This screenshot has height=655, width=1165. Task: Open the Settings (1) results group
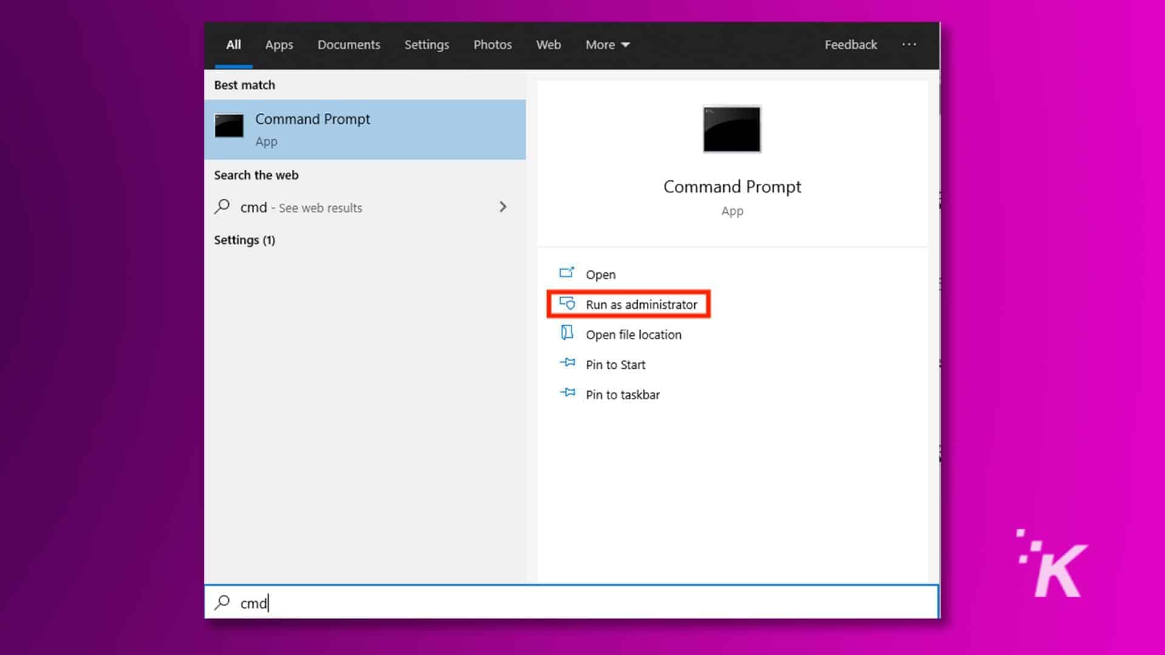[244, 240]
